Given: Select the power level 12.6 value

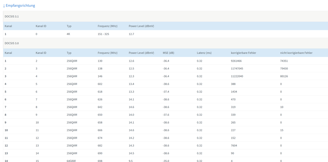Looking at the screenshot, I should (131, 61).
